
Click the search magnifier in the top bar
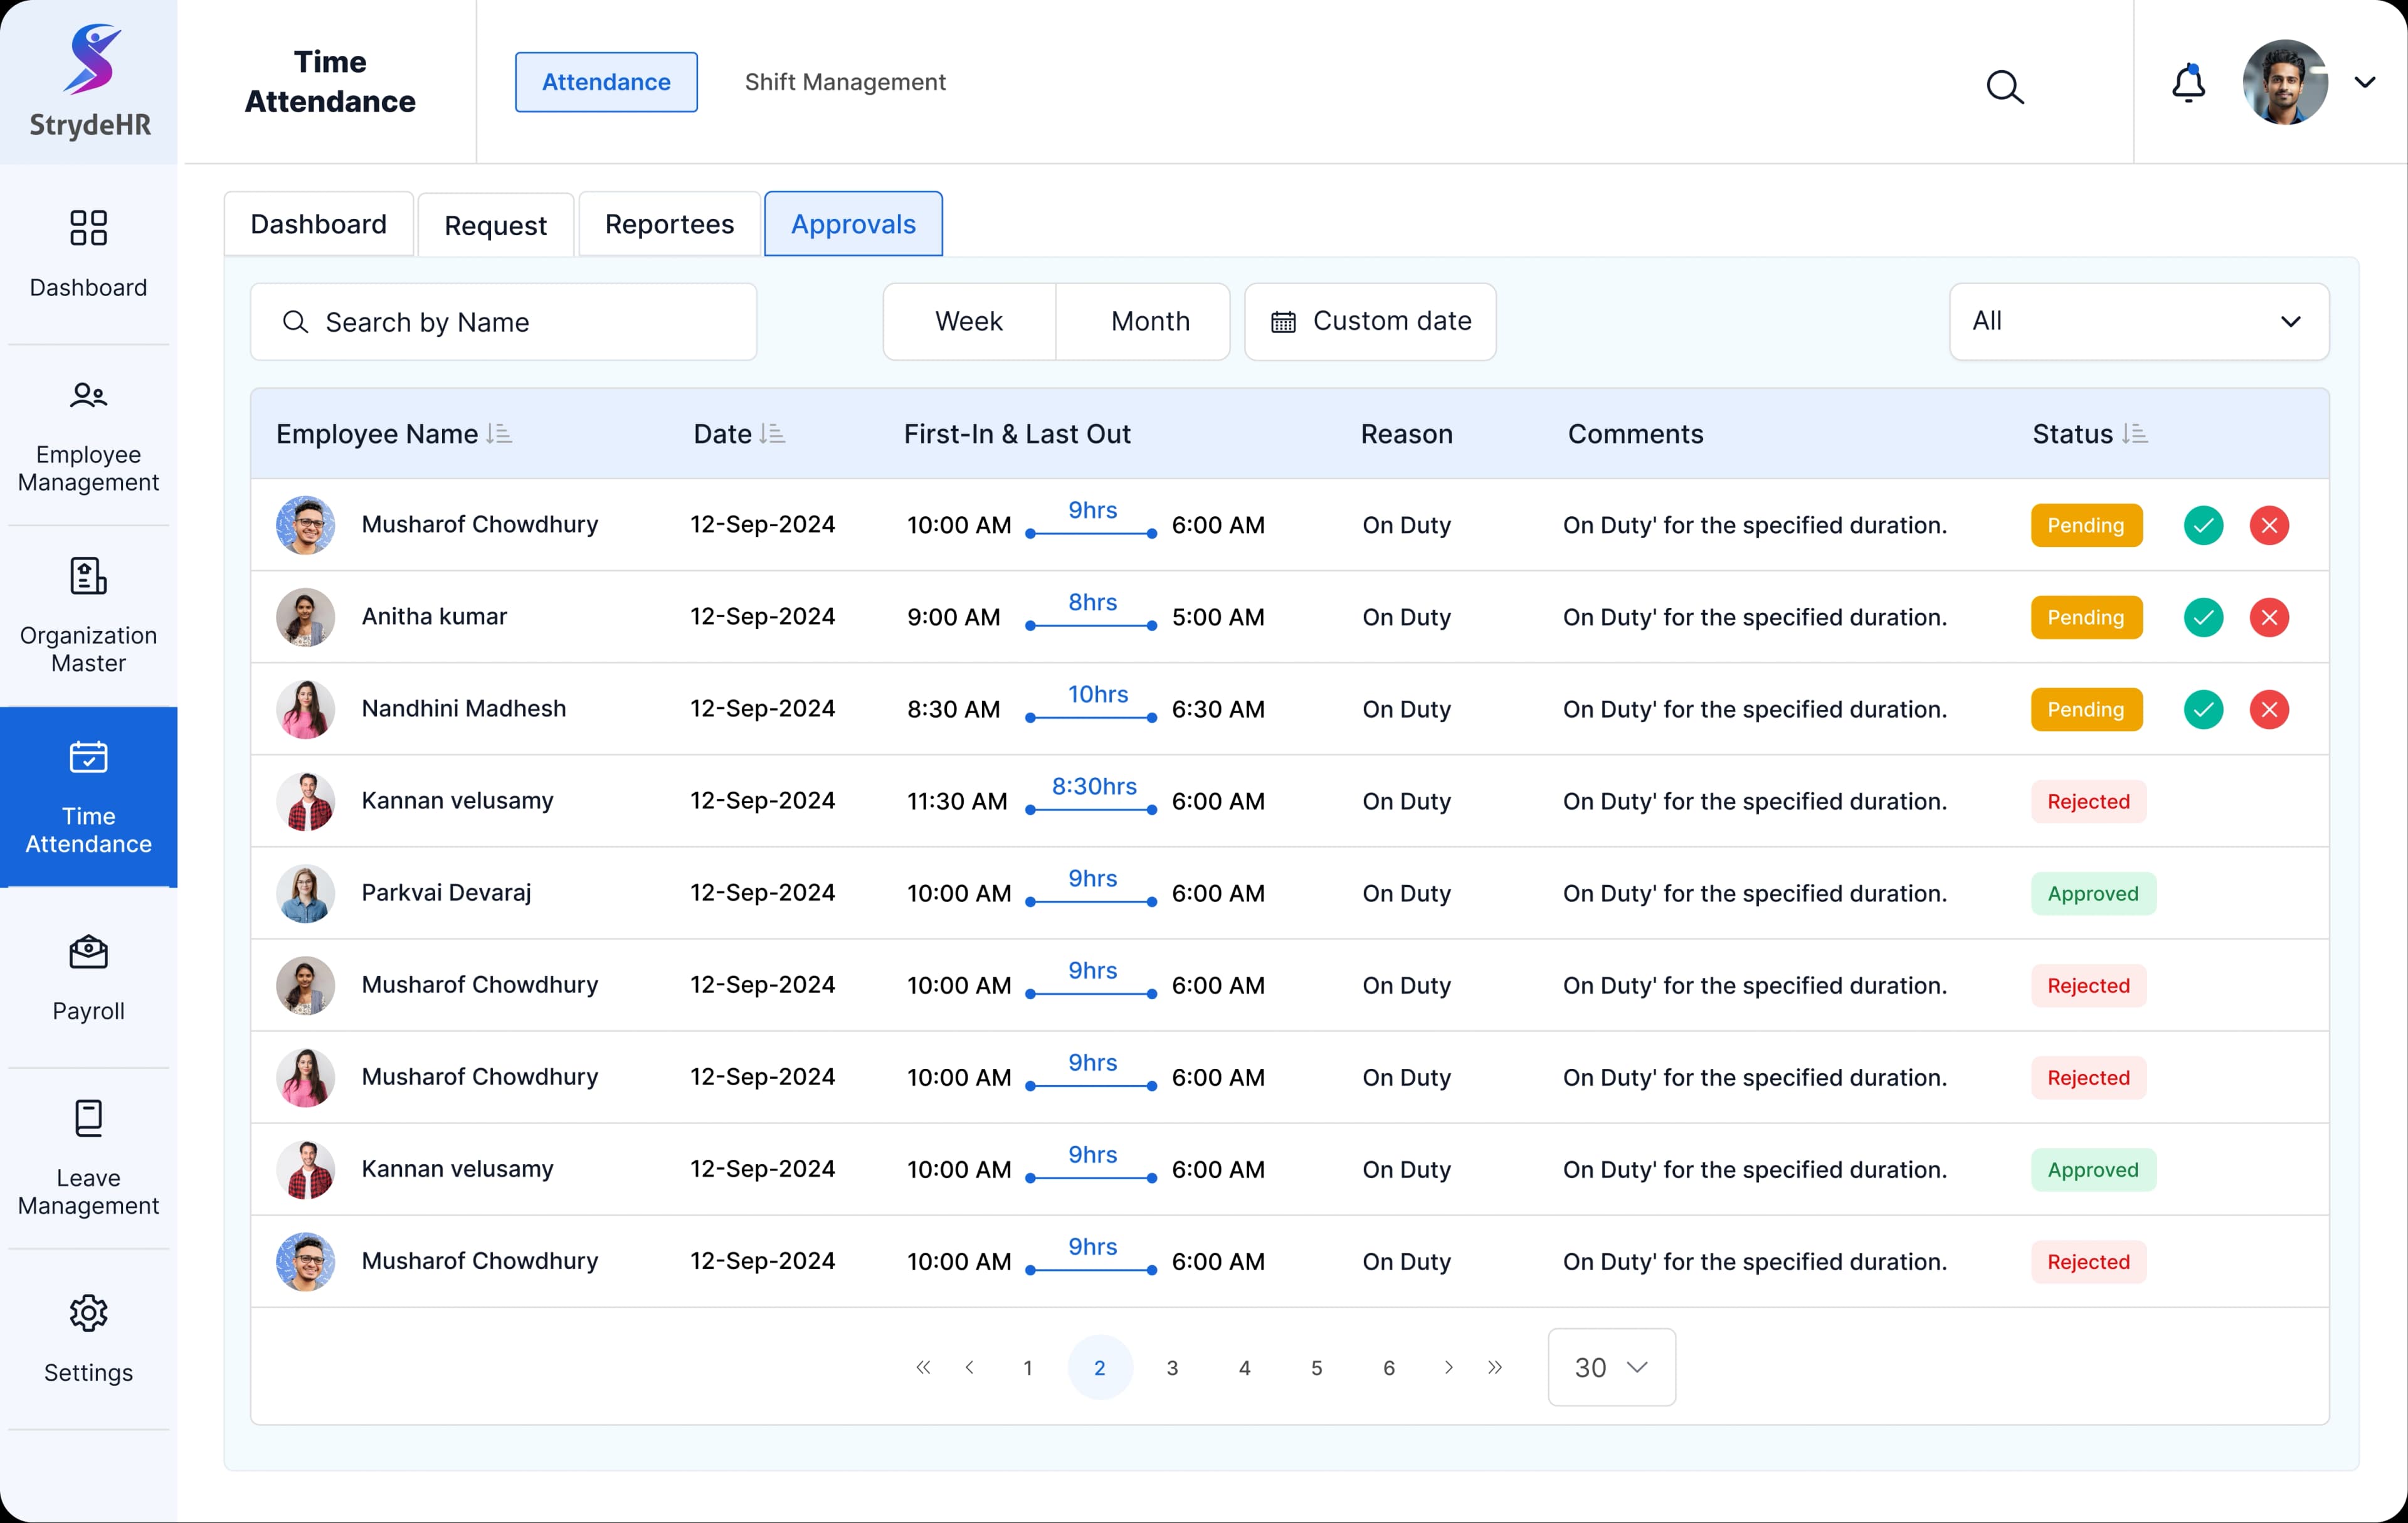[x=2005, y=87]
